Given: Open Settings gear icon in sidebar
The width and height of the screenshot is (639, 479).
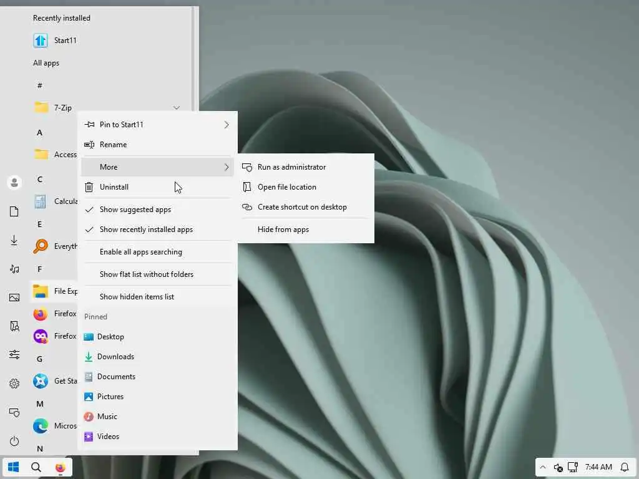Looking at the screenshot, I should (x=14, y=384).
